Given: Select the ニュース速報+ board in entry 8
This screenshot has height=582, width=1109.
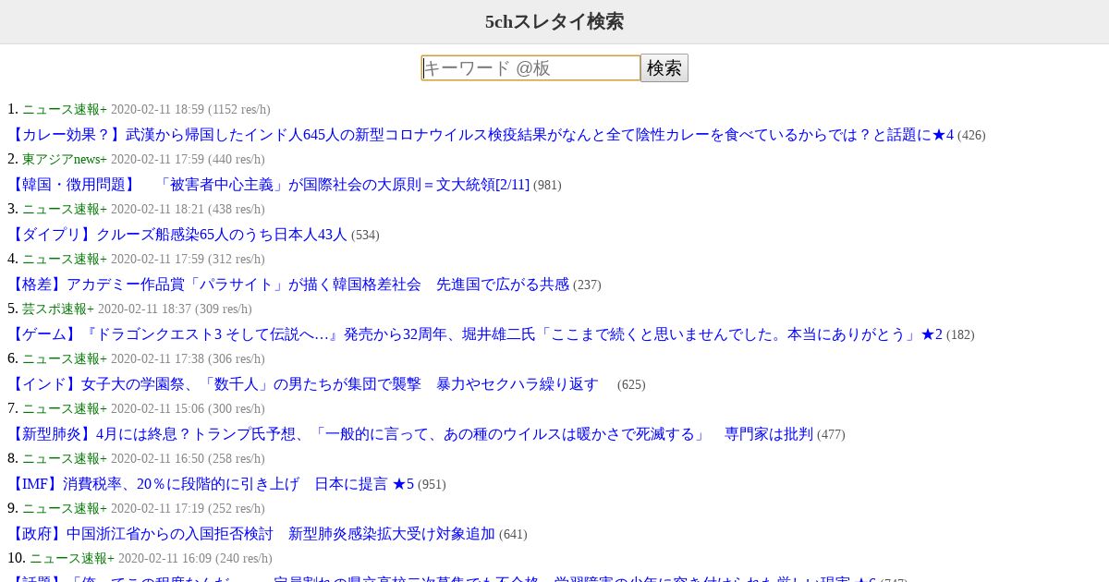Looking at the screenshot, I should 65,459.
